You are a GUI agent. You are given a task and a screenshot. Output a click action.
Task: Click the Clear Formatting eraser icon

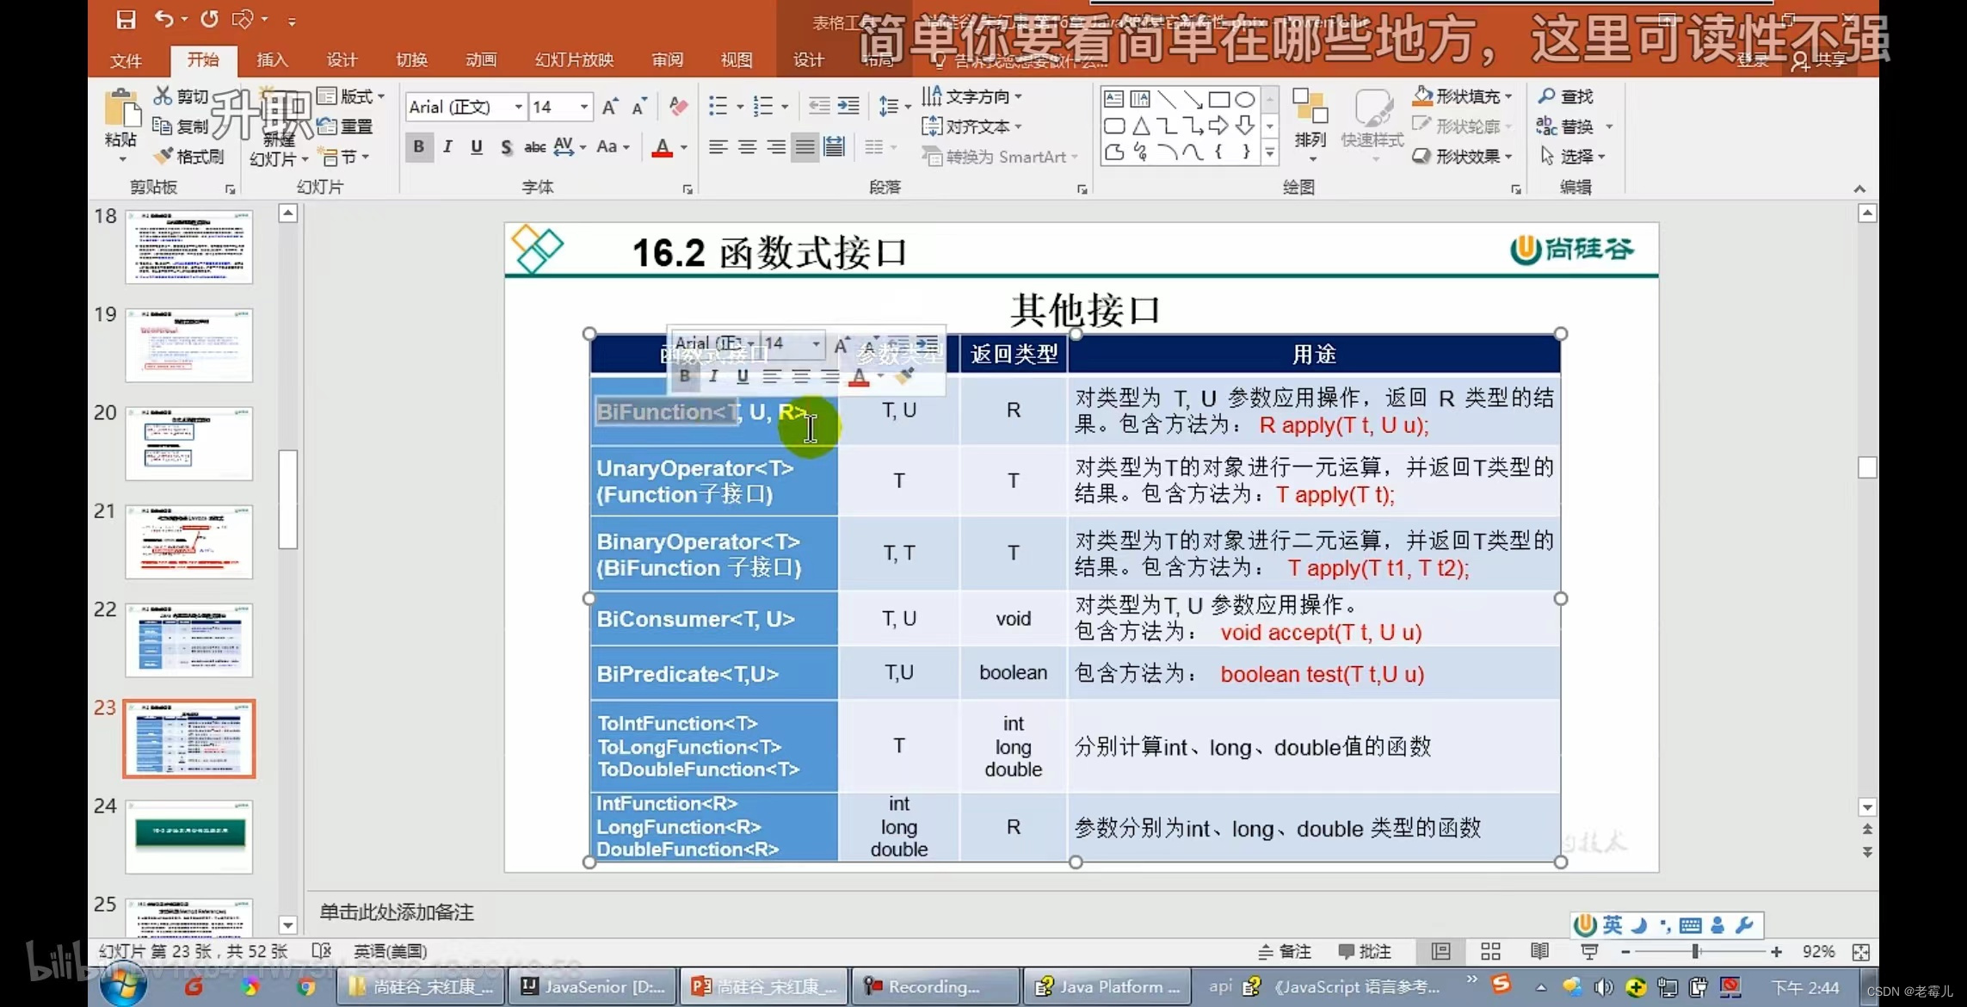tap(678, 107)
